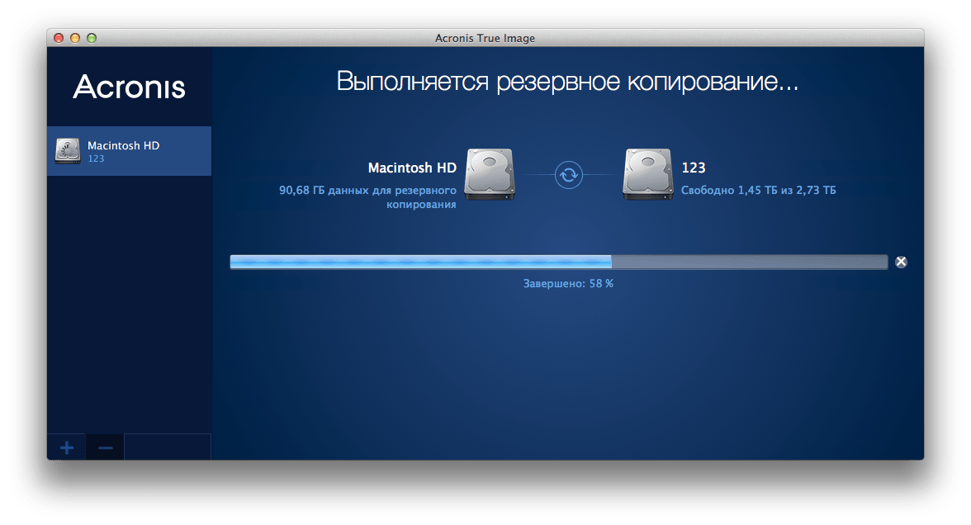This screenshot has height=525, width=971.
Task: Click '90,68 ГБ данных для резервного копирования' text
Action: (368, 196)
